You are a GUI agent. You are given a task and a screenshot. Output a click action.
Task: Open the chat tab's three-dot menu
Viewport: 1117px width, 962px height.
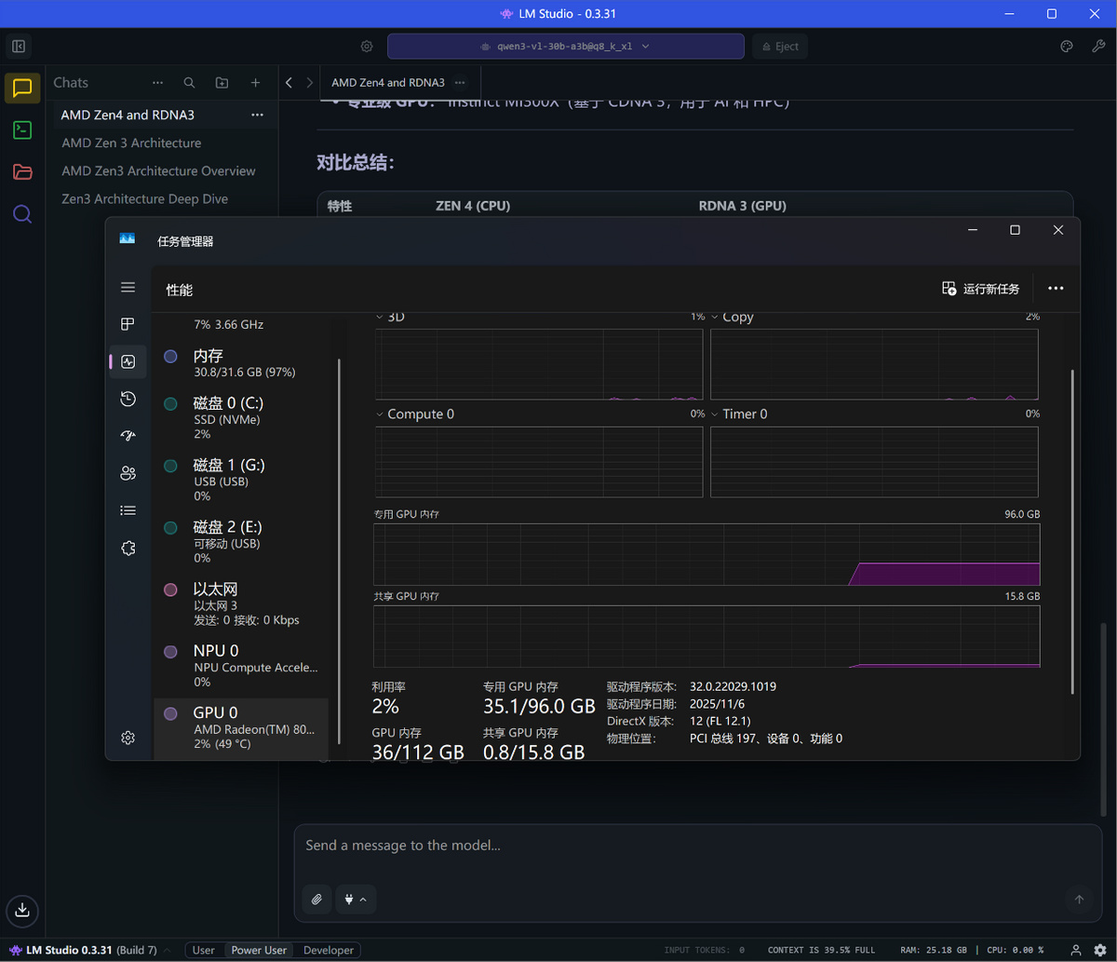461,83
